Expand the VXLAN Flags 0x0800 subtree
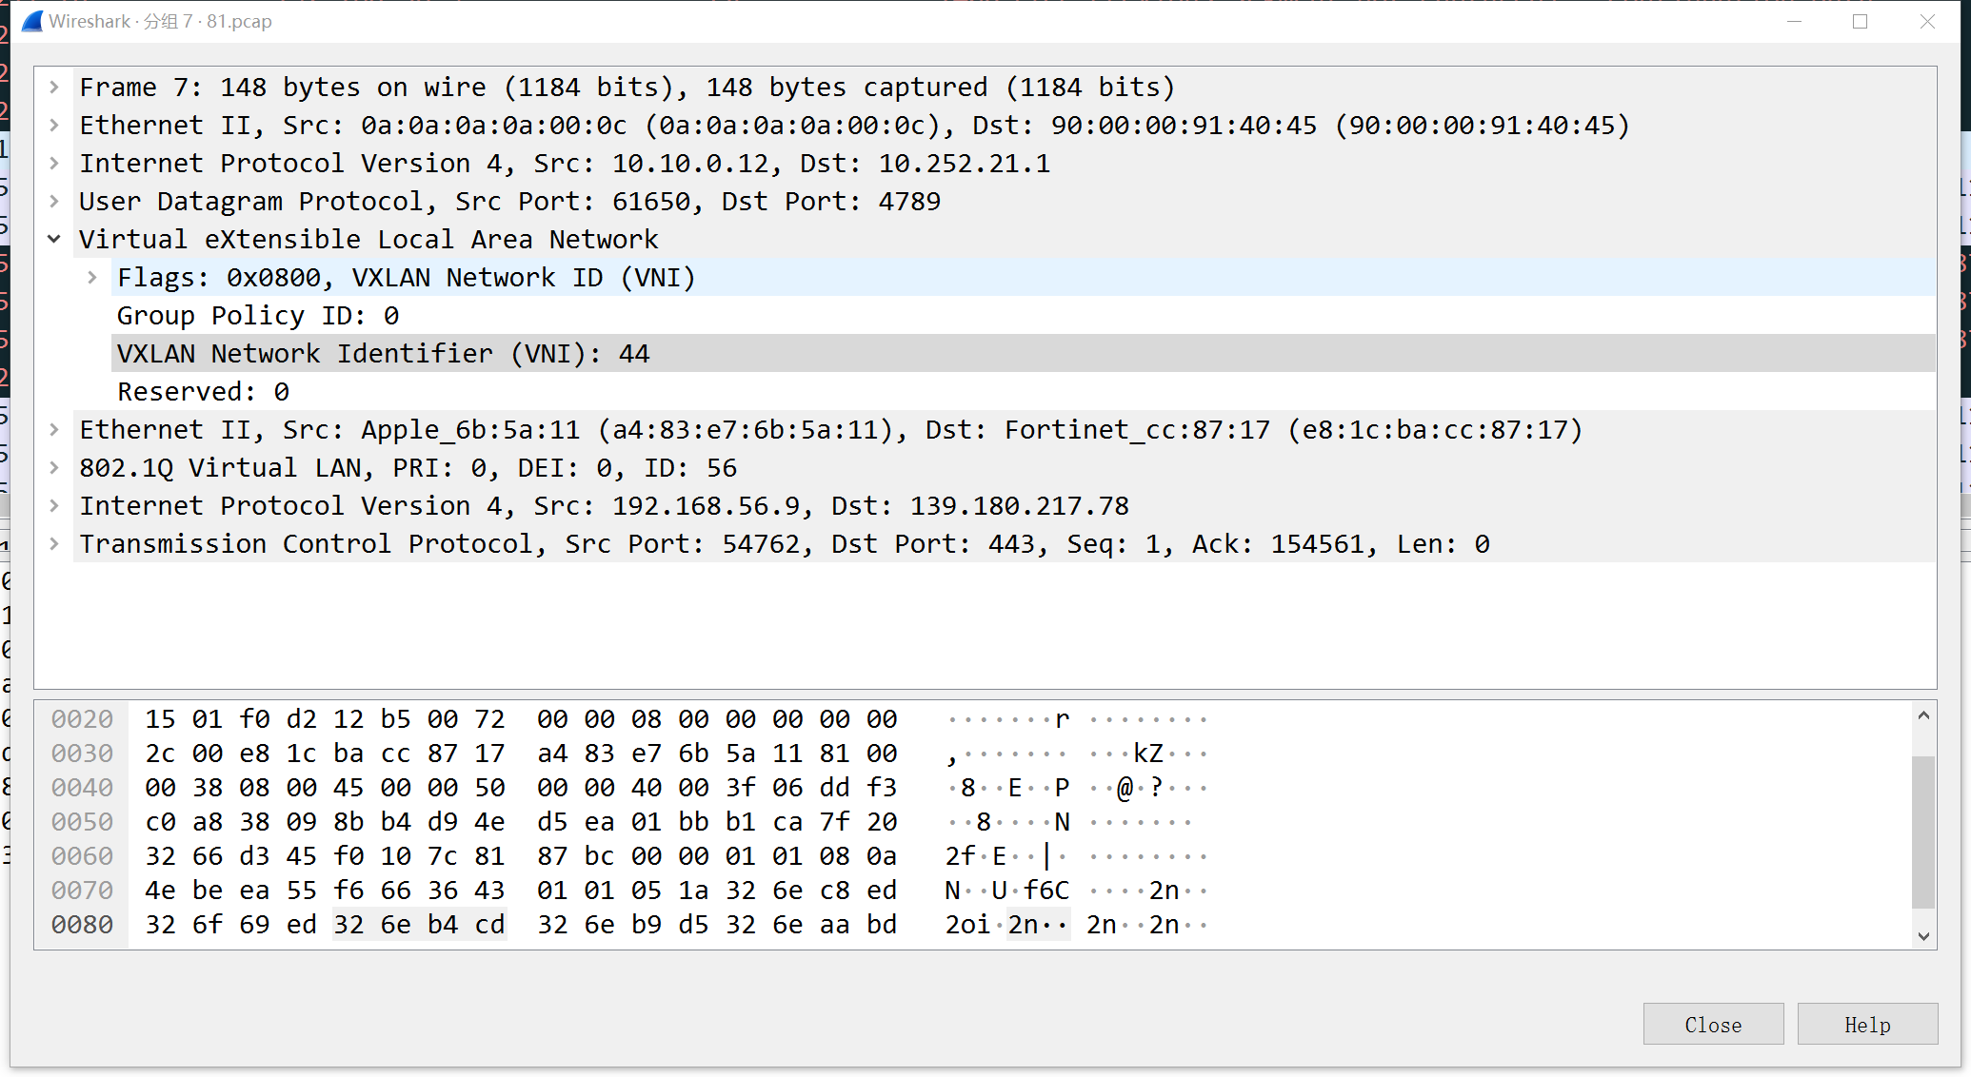The width and height of the screenshot is (1971, 1077). (x=92, y=278)
